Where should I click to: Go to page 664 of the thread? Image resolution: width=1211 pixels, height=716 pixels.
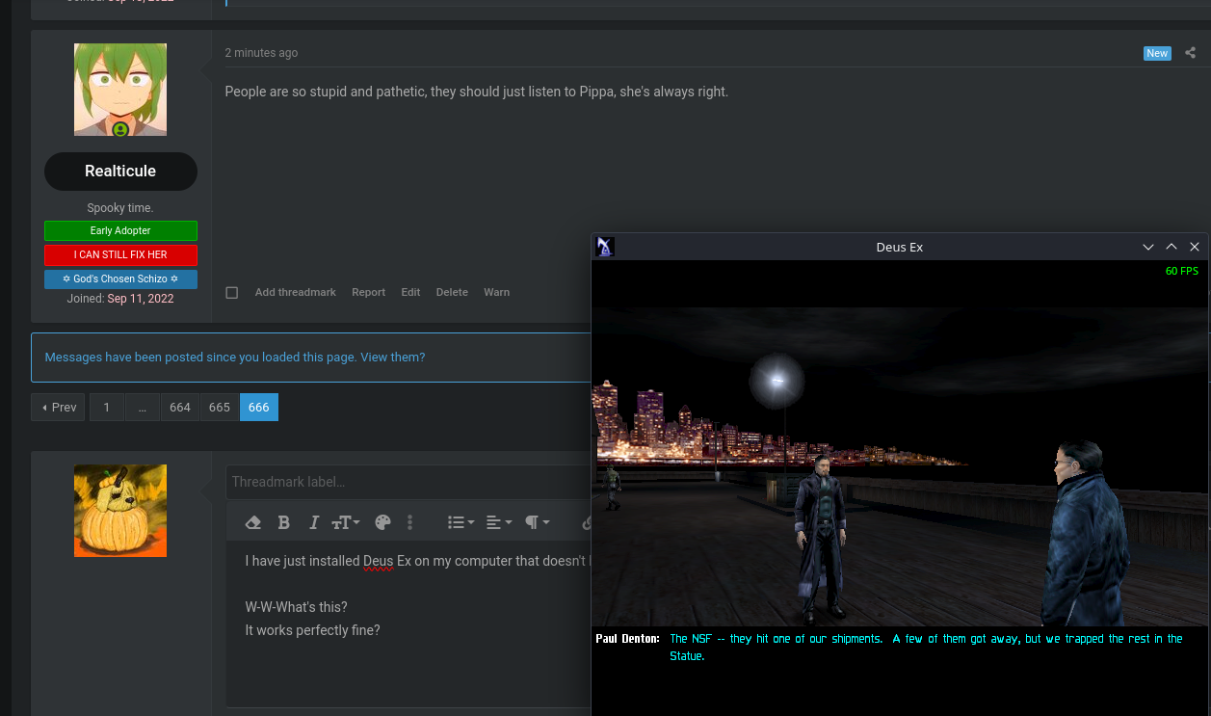pyautogui.click(x=180, y=408)
